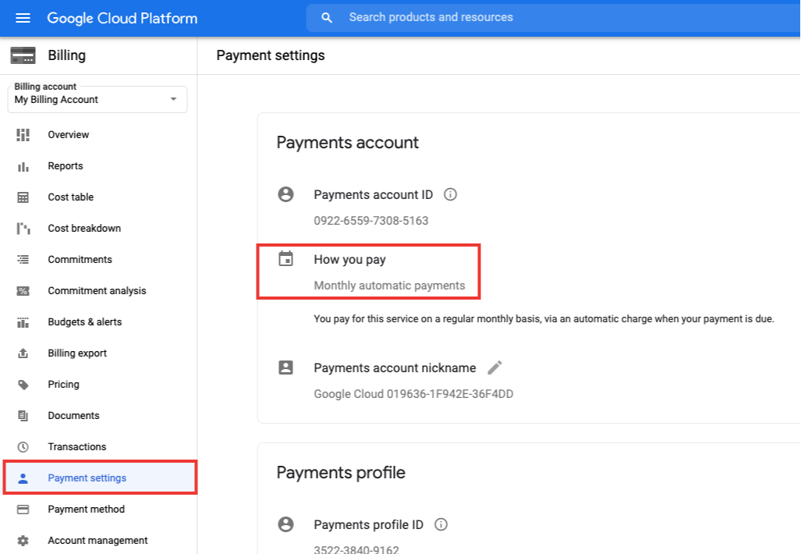Click the Cost breakdown icon
801x554 pixels.
tap(23, 229)
